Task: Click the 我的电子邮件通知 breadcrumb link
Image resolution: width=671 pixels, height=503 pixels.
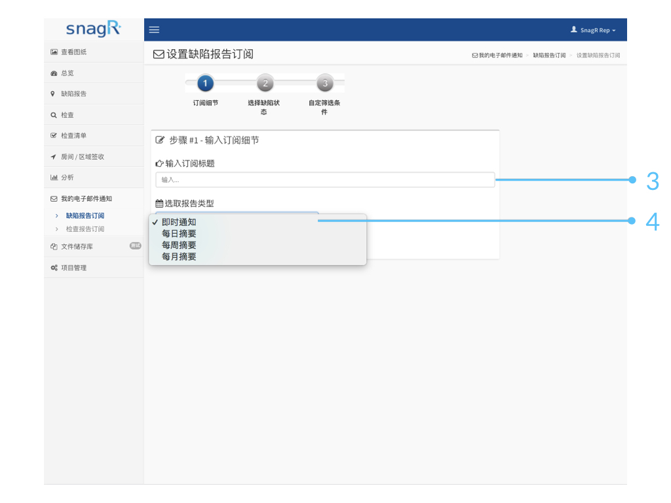Action: 497,55
